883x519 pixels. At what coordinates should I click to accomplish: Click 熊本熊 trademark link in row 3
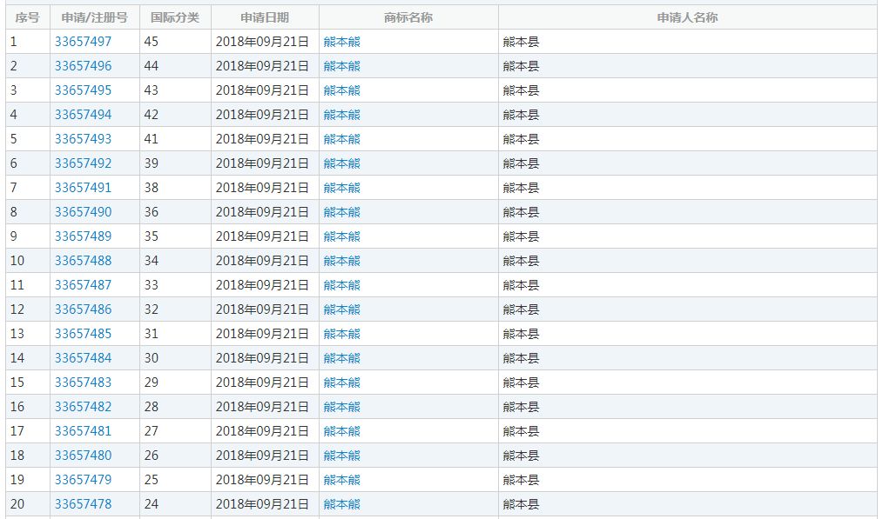coord(342,90)
